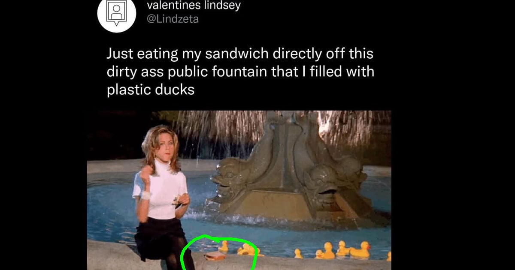Open the fountain photo in the tweet
Image resolution: width=515 pixels, height=270 pixels.
pyautogui.click(x=239, y=190)
